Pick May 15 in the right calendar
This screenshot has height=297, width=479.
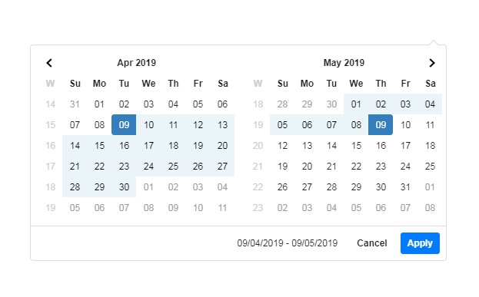(356, 146)
